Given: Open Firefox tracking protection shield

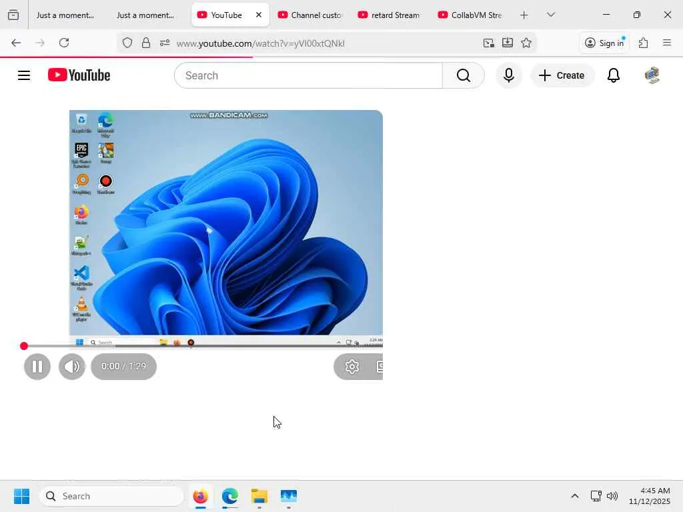Looking at the screenshot, I should [x=127, y=43].
